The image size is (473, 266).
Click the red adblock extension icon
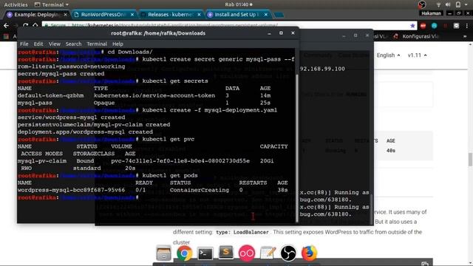[x=423, y=26]
